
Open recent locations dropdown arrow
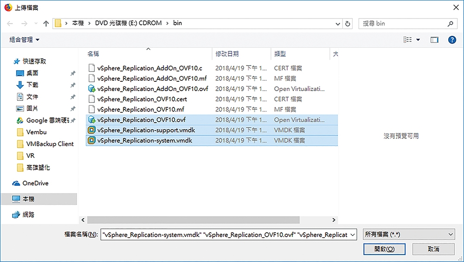[36, 23]
